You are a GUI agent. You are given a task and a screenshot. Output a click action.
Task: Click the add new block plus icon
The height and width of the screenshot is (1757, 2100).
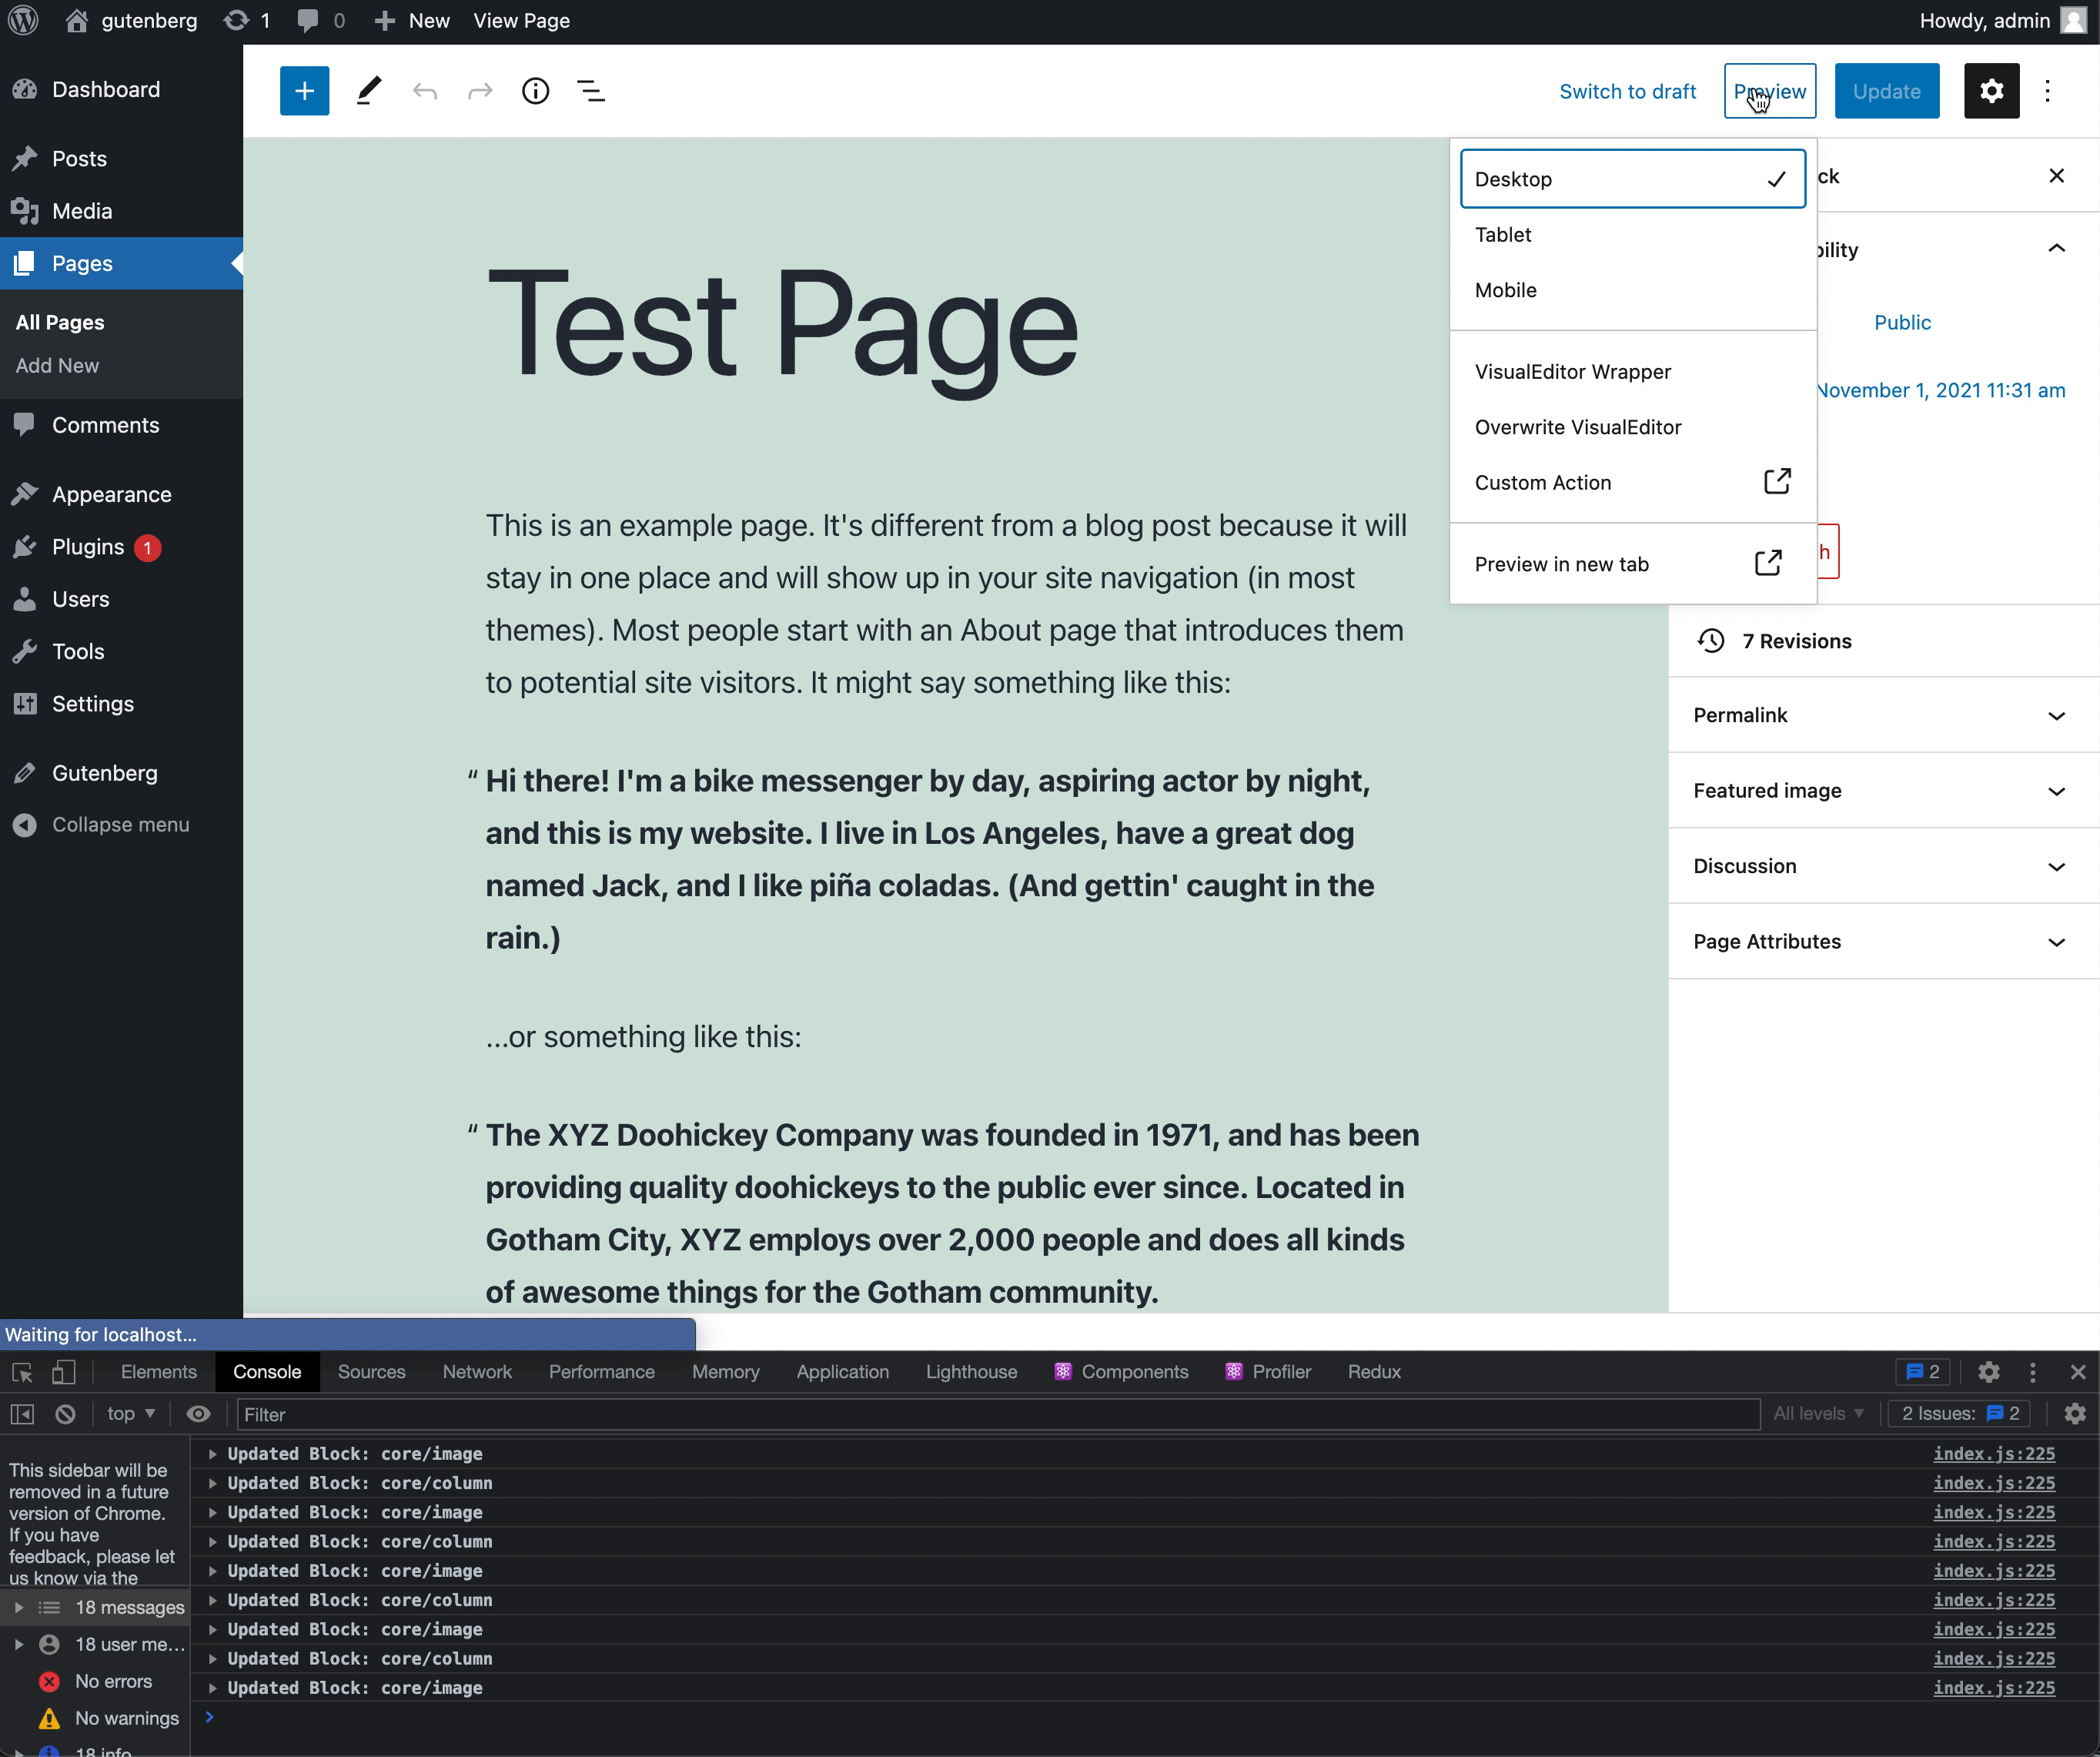pyautogui.click(x=302, y=91)
